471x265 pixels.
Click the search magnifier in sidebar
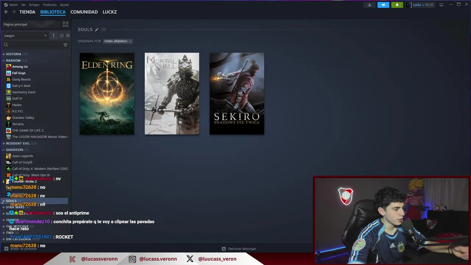pyautogui.click(x=6, y=45)
